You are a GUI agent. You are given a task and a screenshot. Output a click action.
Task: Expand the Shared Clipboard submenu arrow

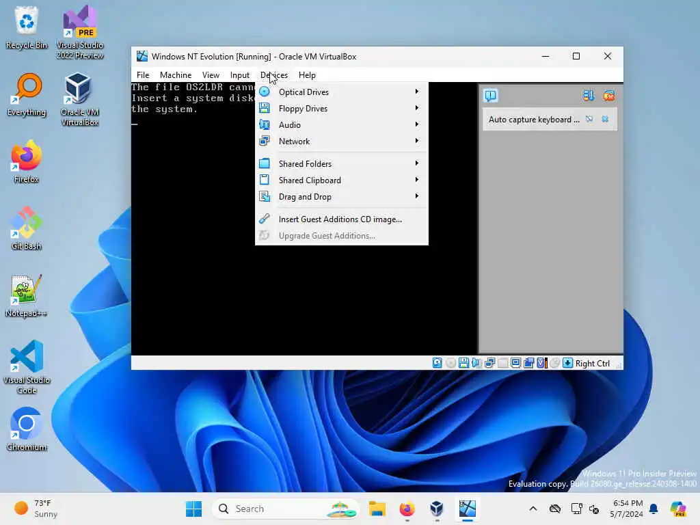pos(417,180)
